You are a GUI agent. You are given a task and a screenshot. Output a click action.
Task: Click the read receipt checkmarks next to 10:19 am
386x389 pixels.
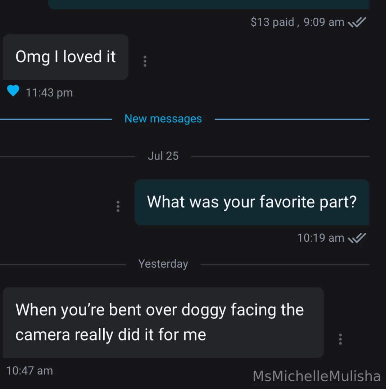click(358, 237)
